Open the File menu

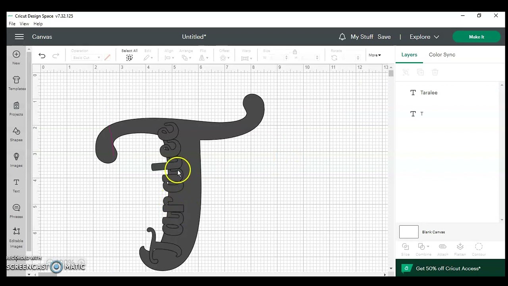tap(12, 24)
